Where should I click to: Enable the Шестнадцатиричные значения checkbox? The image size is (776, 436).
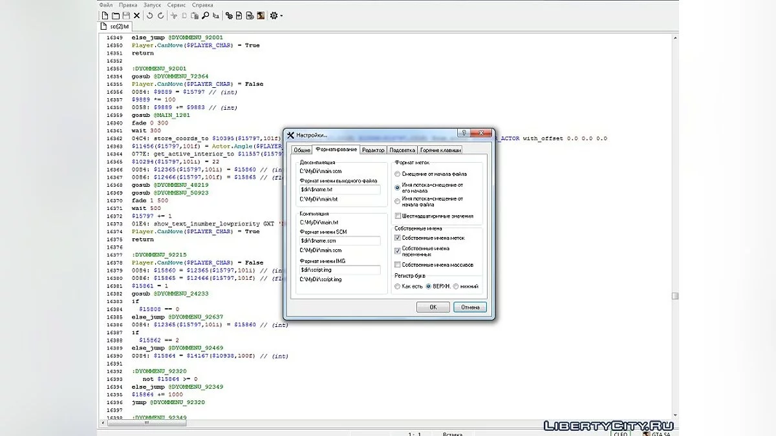(398, 216)
